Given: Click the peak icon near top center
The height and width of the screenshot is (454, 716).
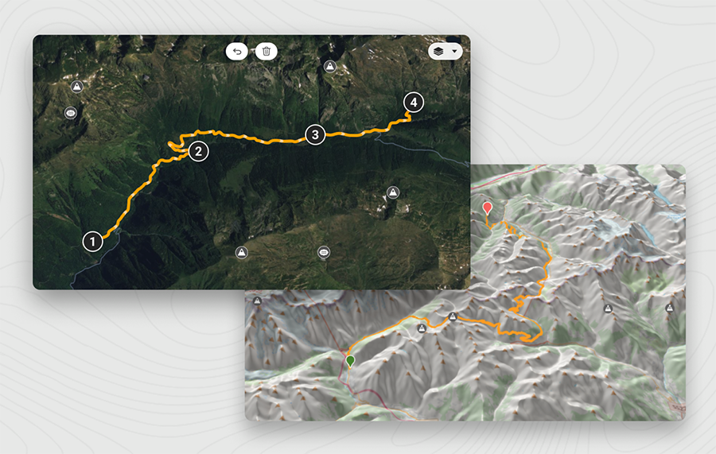Looking at the screenshot, I should tap(329, 67).
